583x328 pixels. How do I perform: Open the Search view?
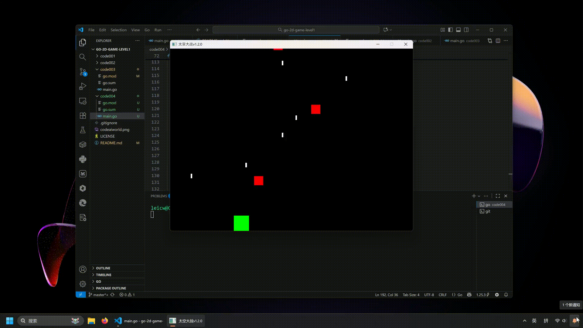coord(83,57)
